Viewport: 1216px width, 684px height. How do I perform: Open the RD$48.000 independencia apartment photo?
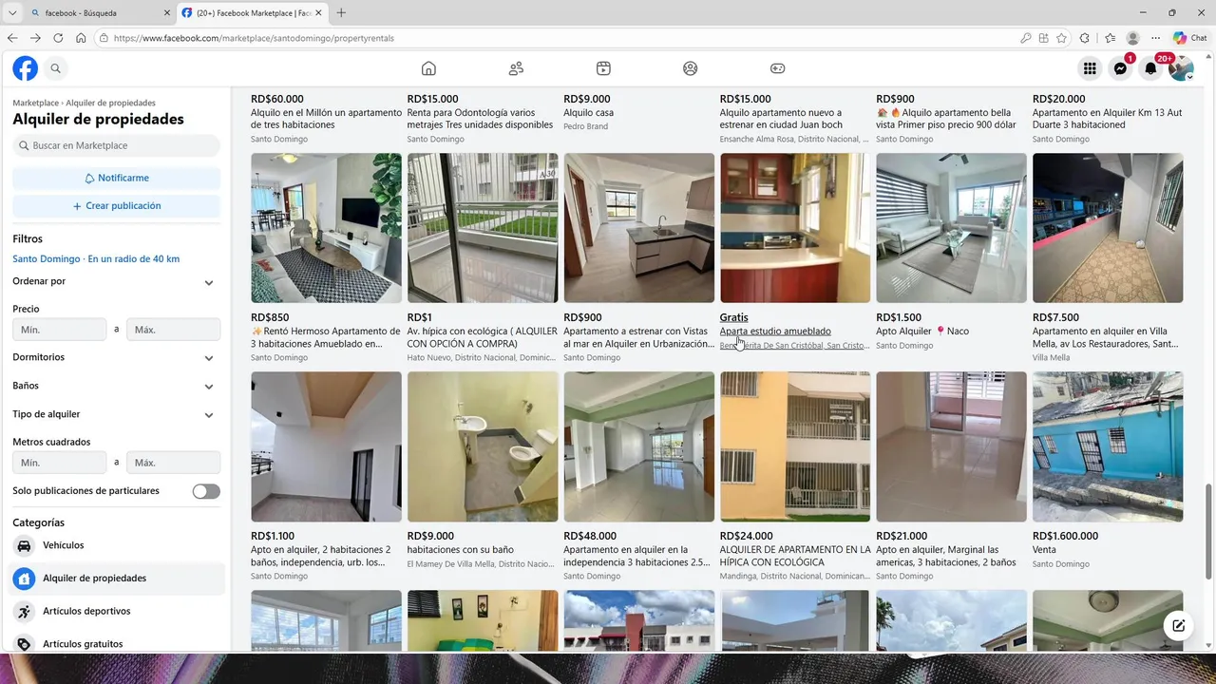tap(638, 446)
